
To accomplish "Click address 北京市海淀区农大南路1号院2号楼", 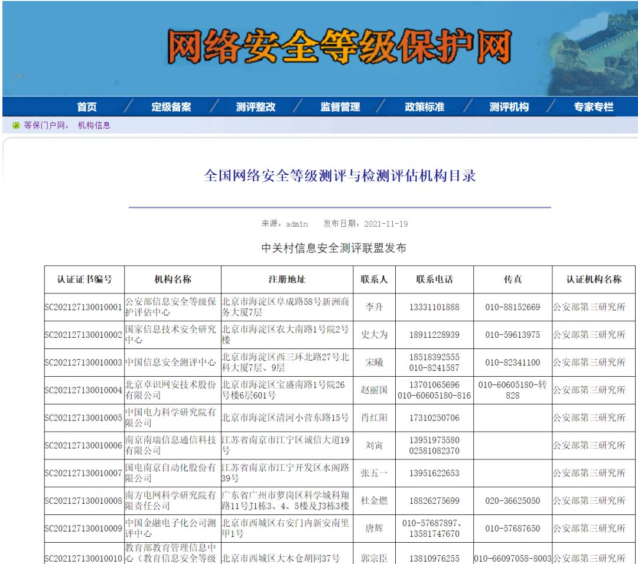I will point(286,335).
